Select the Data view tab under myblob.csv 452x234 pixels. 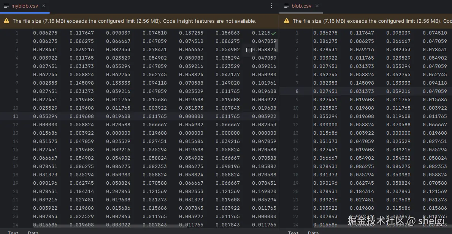coord(33,232)
